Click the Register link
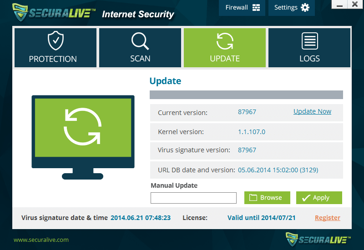The height and width of the screenshot is (250, 364). point(328,218)
